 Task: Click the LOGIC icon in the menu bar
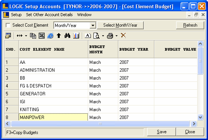(6, 15)
